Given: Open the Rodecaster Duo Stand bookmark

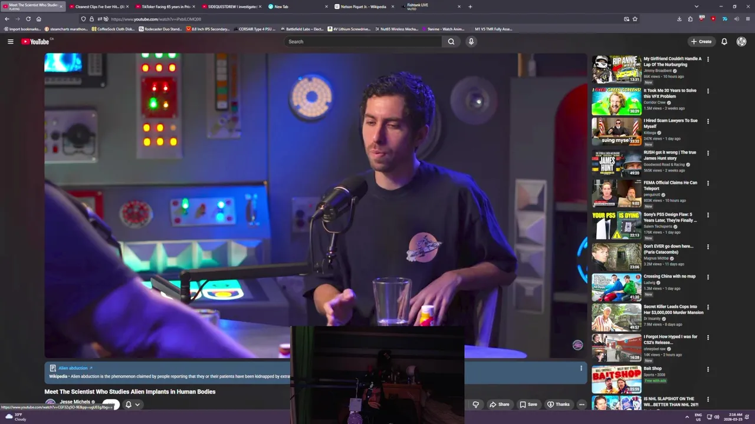Looking at the screenshot, I should (160, 29).
